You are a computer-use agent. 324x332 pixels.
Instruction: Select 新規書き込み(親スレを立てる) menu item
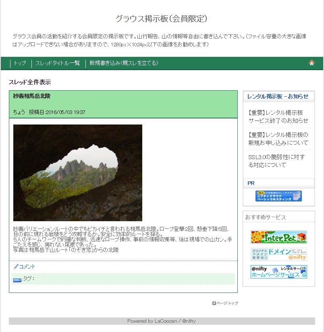124,63
